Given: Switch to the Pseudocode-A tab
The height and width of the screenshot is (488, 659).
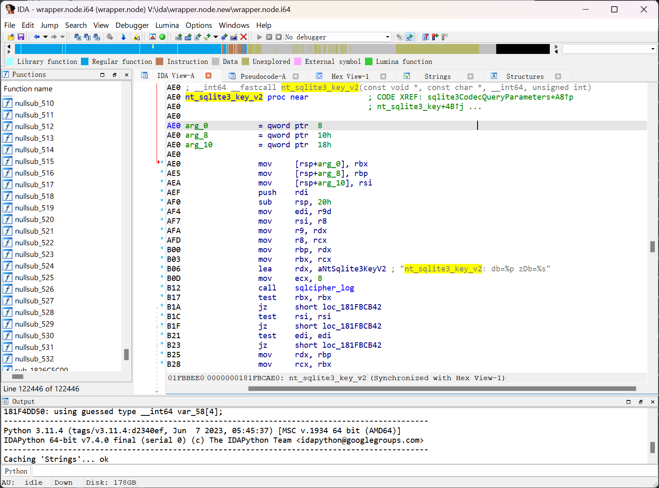Looking at the screenshot, I should [x=263, y=76].
